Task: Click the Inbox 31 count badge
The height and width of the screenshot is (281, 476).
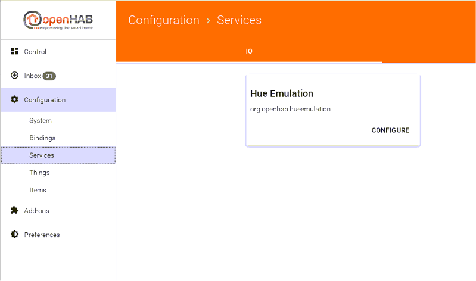Action: click(49, 76)
